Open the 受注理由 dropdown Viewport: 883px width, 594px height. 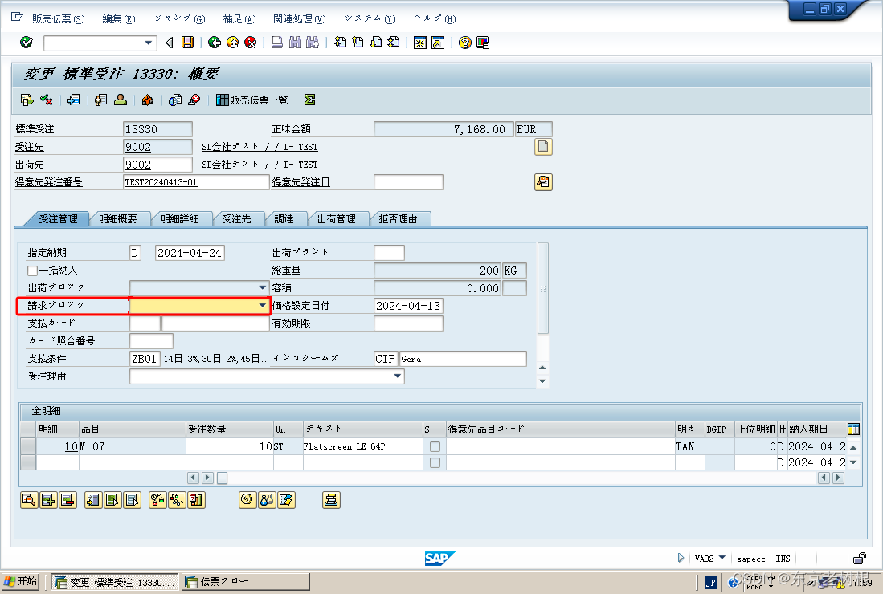398,376
